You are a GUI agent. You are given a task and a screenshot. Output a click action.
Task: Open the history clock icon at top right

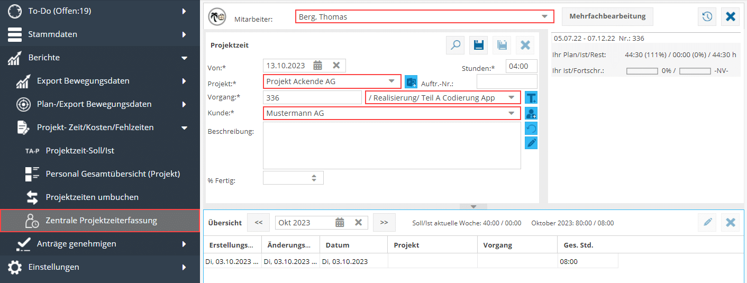707,16
